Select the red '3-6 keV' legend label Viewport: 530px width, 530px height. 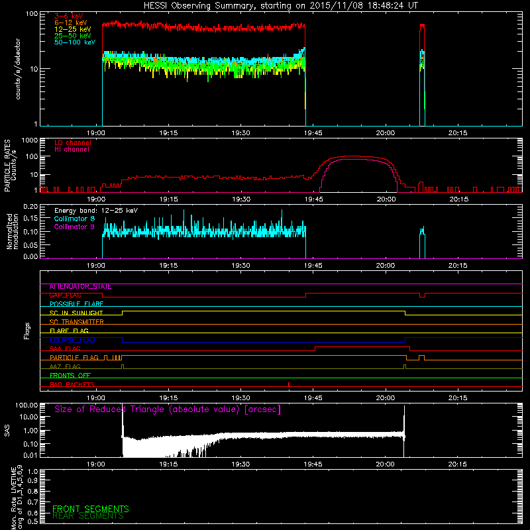coord(68,16)
